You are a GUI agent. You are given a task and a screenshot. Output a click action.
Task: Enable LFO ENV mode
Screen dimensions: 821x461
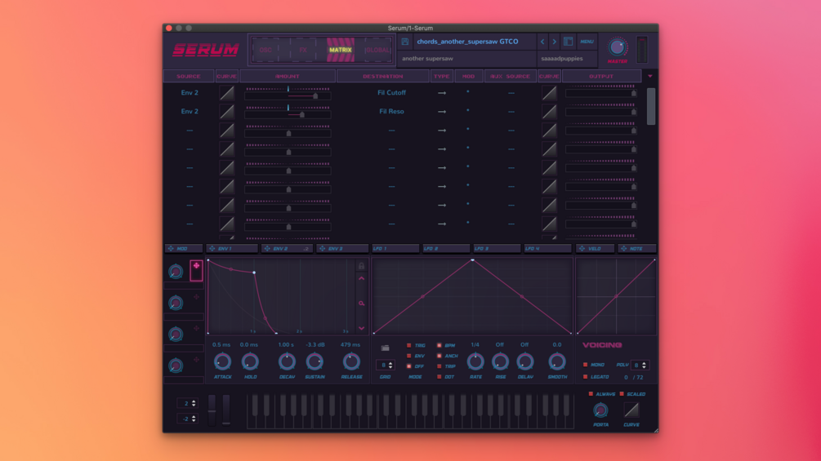pos(409,356)
